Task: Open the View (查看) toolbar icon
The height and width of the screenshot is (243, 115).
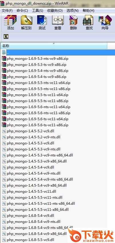Action: pos(58,22)
